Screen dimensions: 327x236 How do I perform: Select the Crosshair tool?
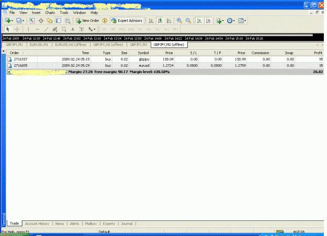[17, 29]
